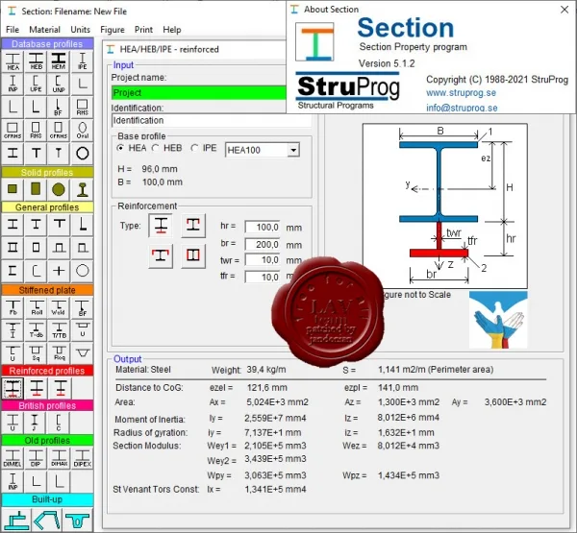Image resolution: width=577 pixels, height=533 pixels.
Task: Click the br value field
Action: coord(263,244)
